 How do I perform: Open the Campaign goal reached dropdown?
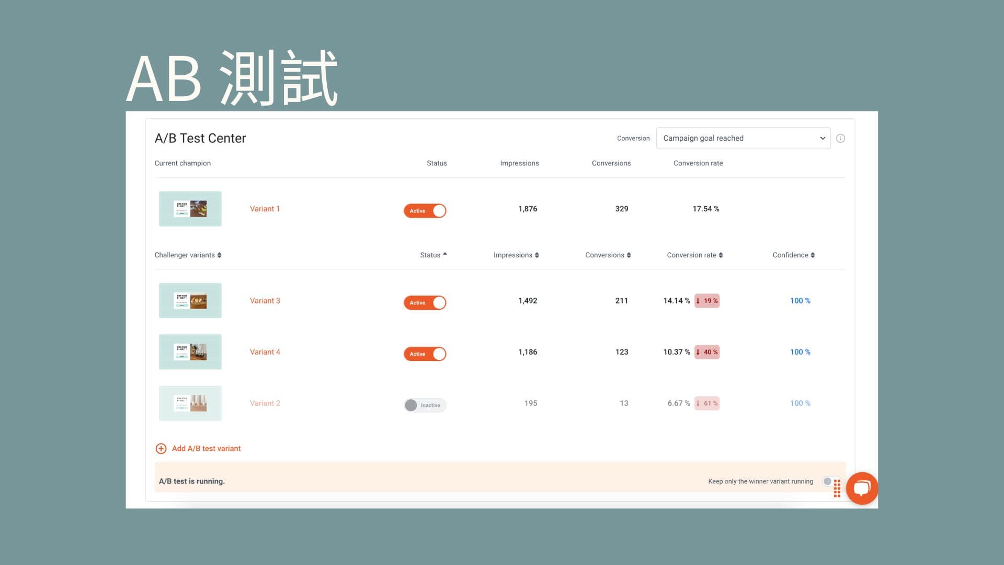pos(743,138)
